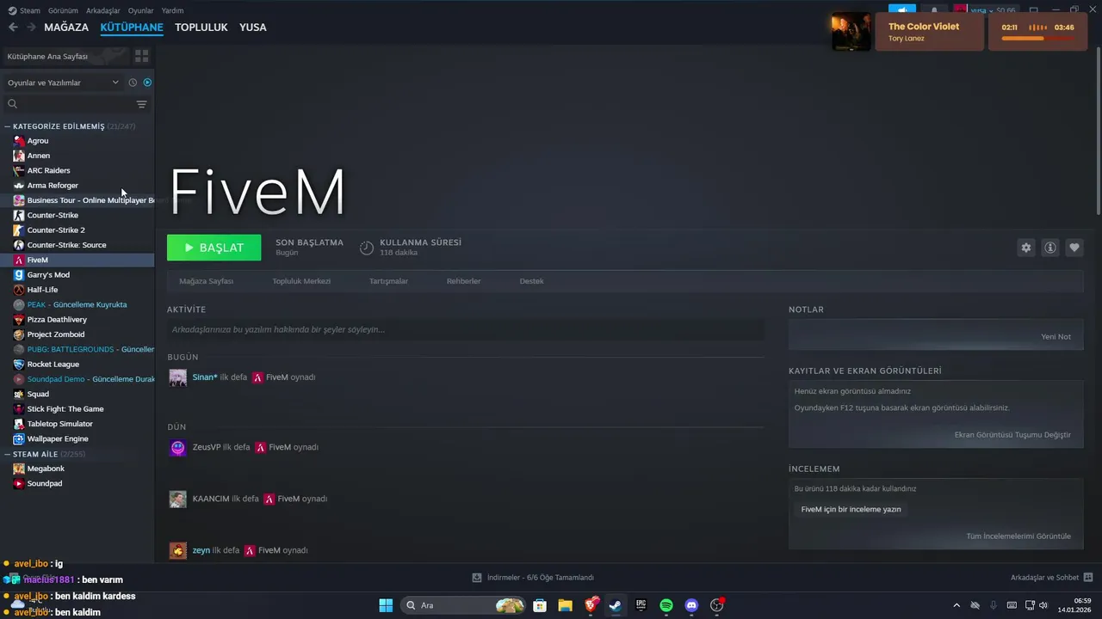This screenshot has height=619, width=1102.
Task: Click FiveM icon in zeyn's activity
Action: 250,550
